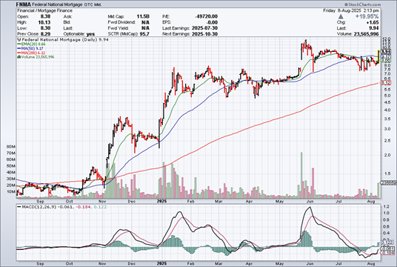Screen dimensions: 397x267
Task: Click the MACD(12,26,9) indicator label
Action: [39, 207]
